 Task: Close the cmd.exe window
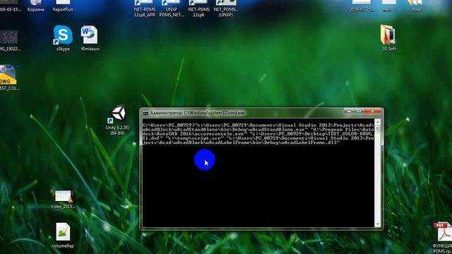[372, 111]
